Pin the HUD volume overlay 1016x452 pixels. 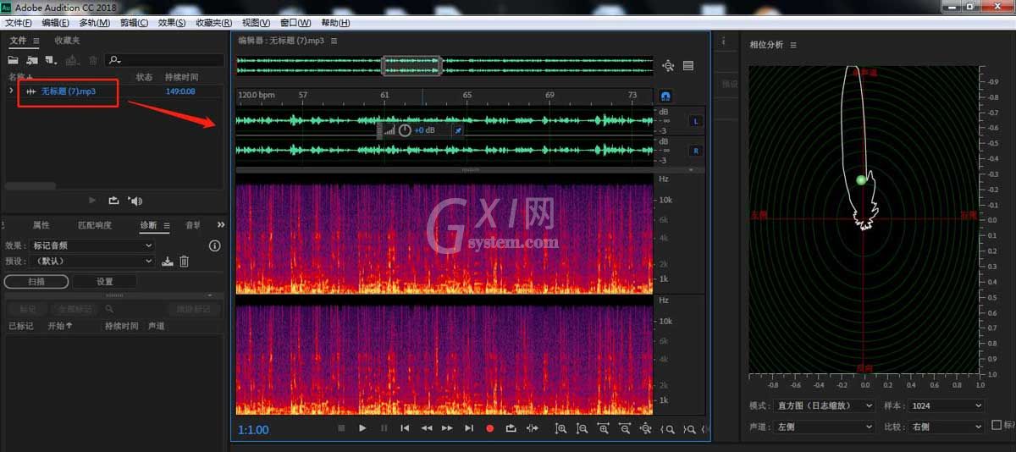tap(458, 130)
